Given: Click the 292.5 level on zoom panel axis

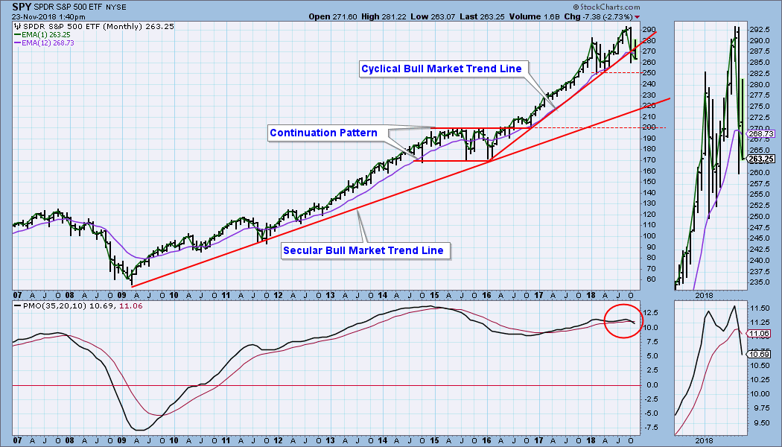Looking at the screenshot, I should [x=761, y=29].
